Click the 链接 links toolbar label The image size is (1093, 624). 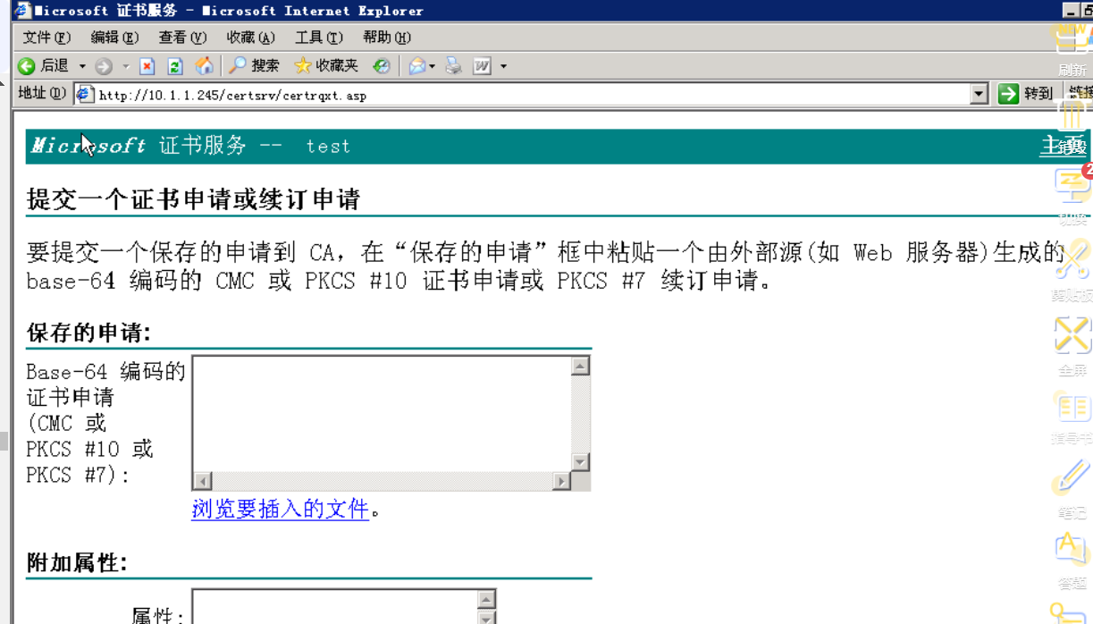[x=1080, y=93]
